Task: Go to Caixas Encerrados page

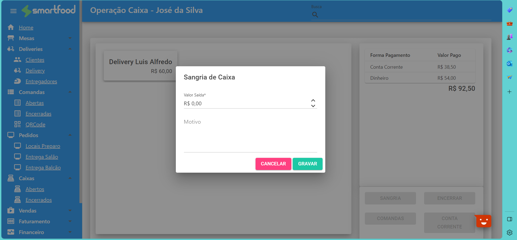Action: (39, 200)
